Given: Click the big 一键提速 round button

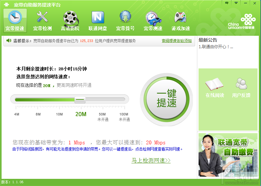Looking at the screenshot, I should (x=167, y=100).
